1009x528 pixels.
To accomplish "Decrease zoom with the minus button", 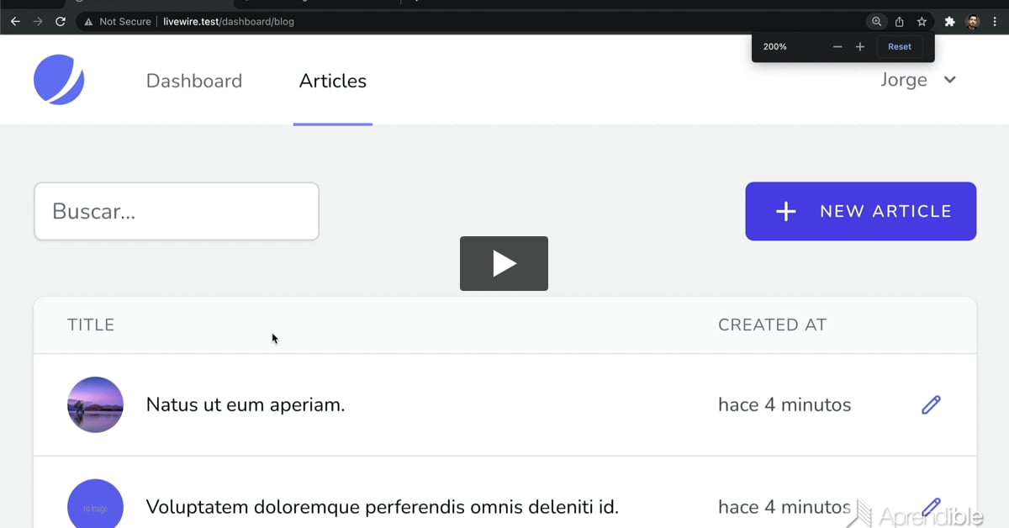I will [837, 47].
